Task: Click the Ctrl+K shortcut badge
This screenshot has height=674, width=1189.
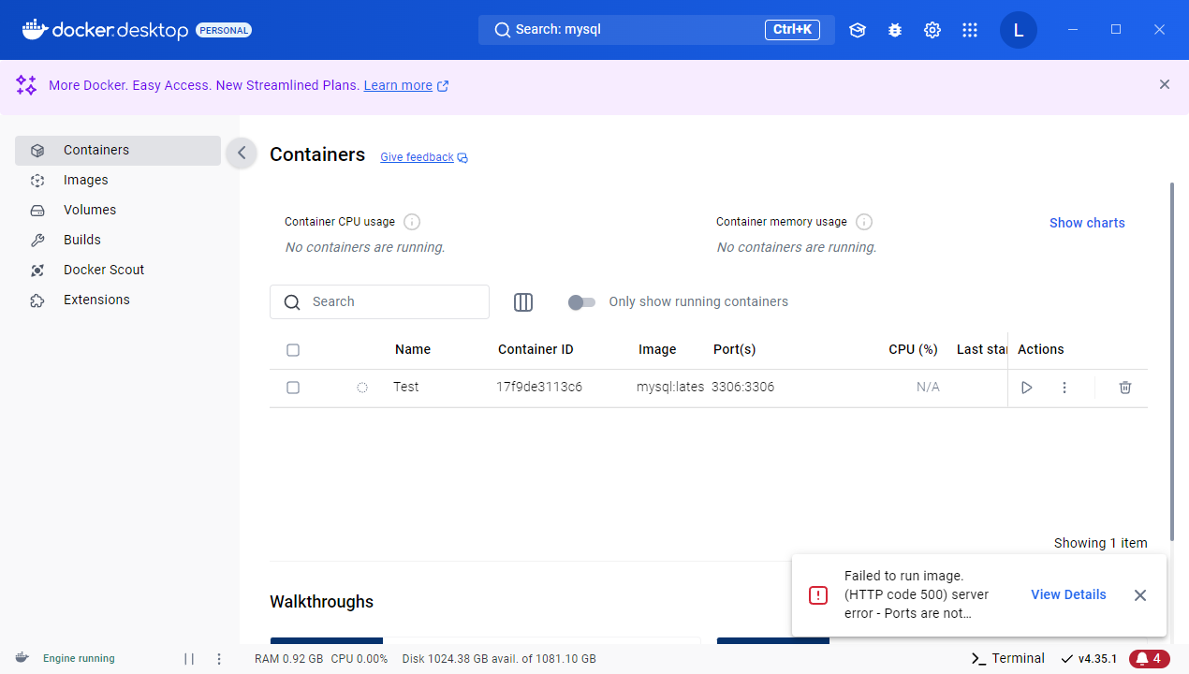Action: pyautogui.click(x=792, y=30)
